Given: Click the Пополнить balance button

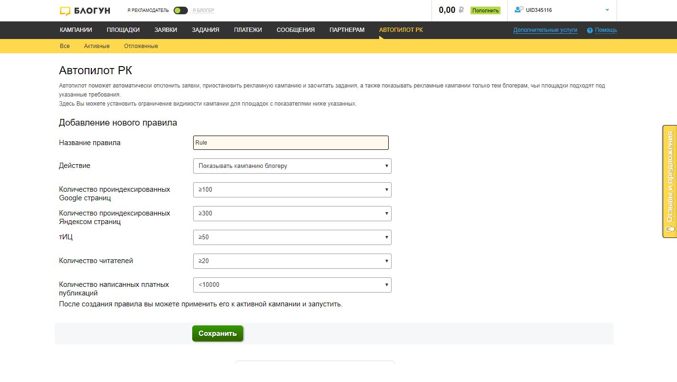Looking at the screenshot, I should 485,10.
